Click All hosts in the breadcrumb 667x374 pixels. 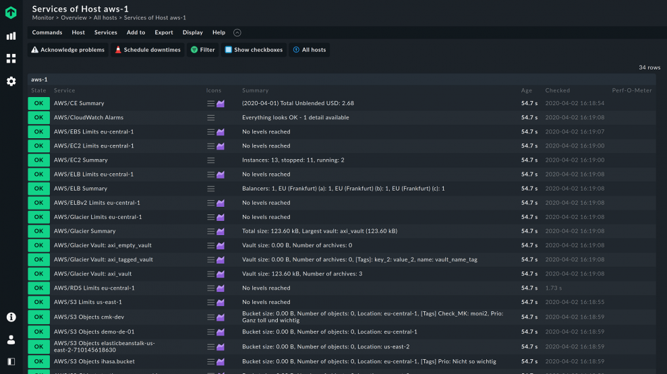pyautogui.click(x=105, y=18)
